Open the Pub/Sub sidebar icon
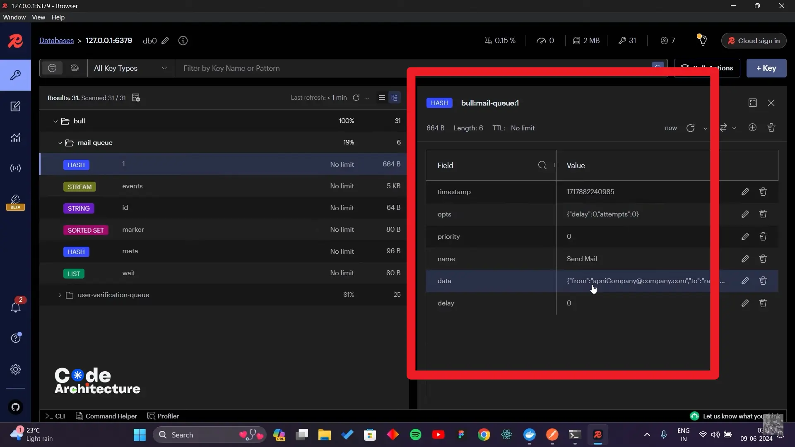 [x=15, y=168]
